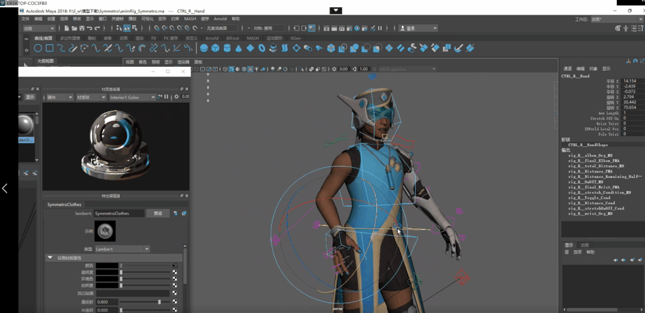
Task: Click the shelf settings gear icon at left
Action: point(27,50)
